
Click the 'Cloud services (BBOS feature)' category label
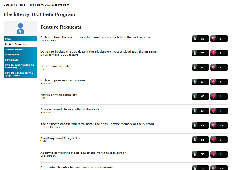click(x=60, y=55)
